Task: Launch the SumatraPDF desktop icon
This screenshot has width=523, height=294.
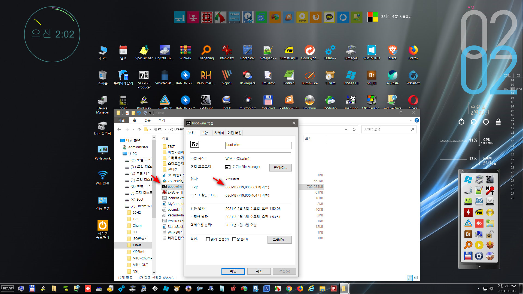Action: click(x=289, y=53)
